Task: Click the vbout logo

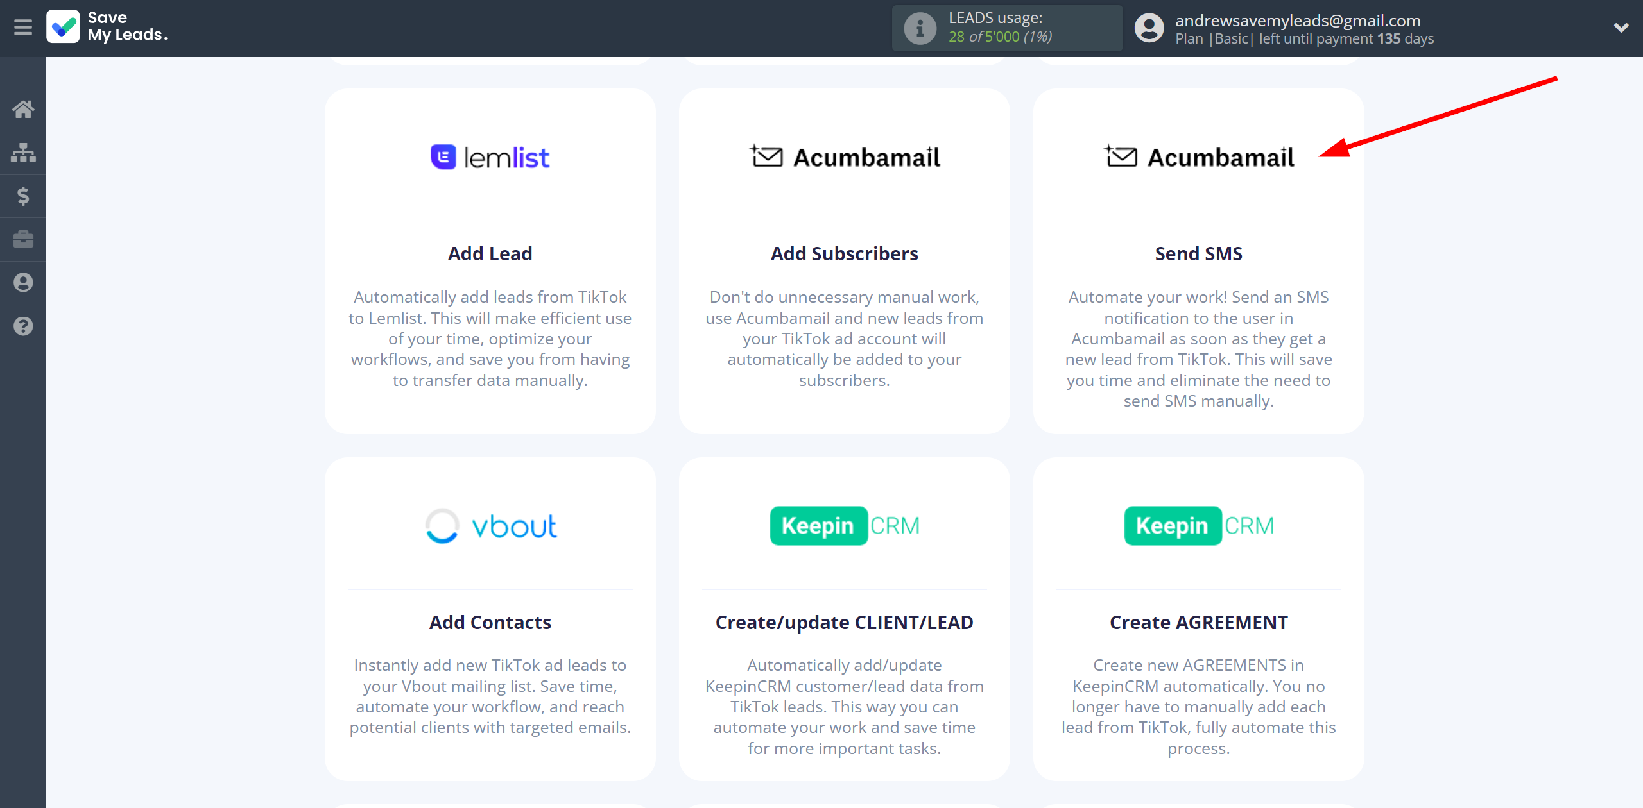Action: [491, 526]
